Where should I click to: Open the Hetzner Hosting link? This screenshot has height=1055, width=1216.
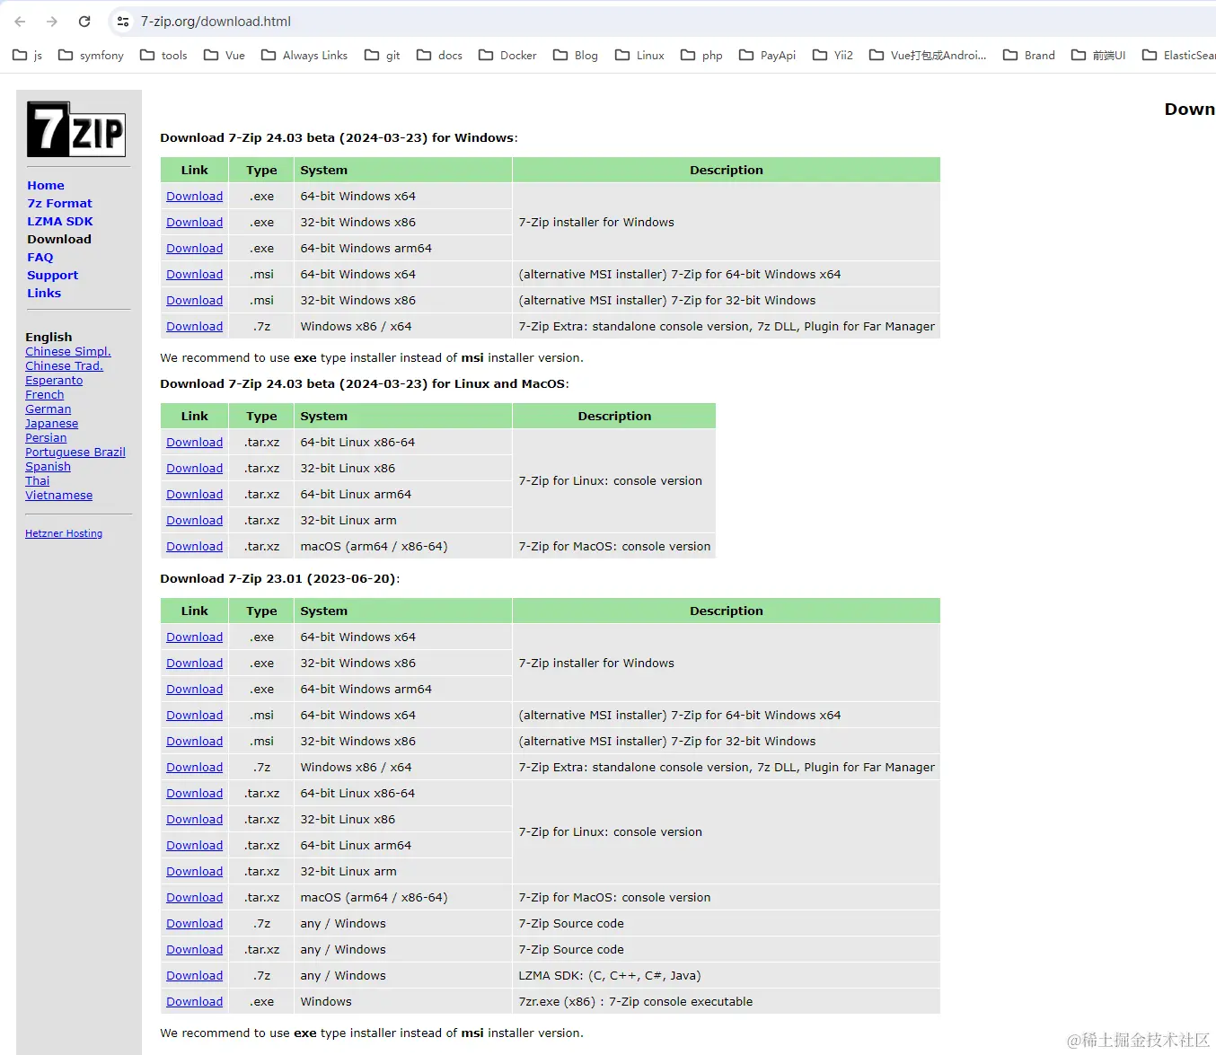coord(64,533)
